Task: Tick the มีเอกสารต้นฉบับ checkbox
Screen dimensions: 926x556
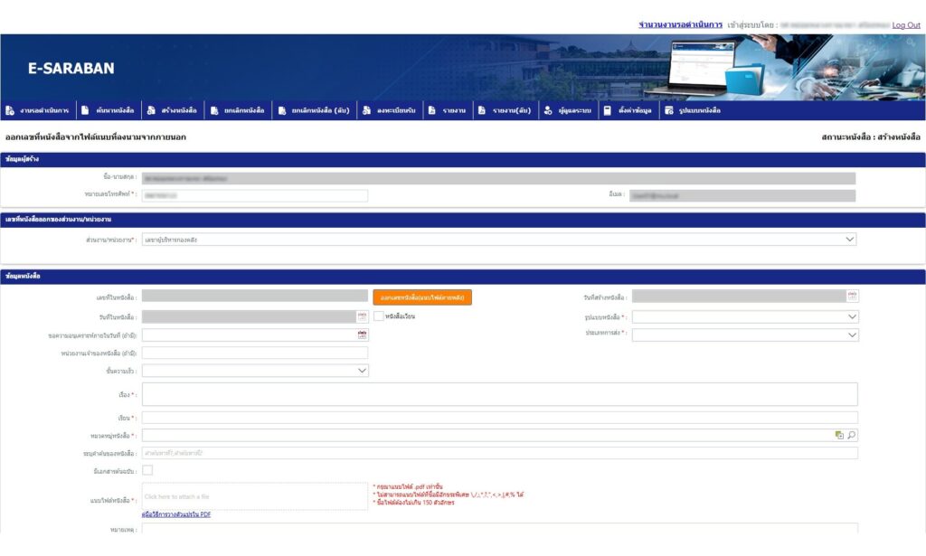Action: tap(147, 470)
